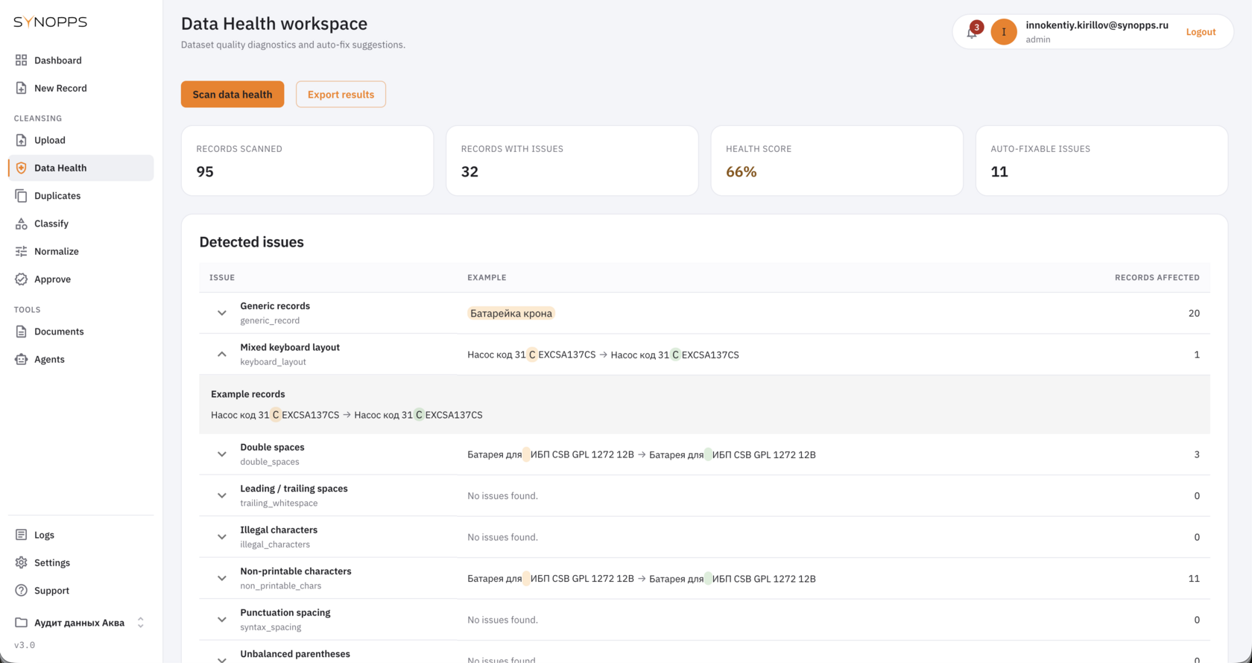
Task: Click the Logout link
Action: (1201, 32)
